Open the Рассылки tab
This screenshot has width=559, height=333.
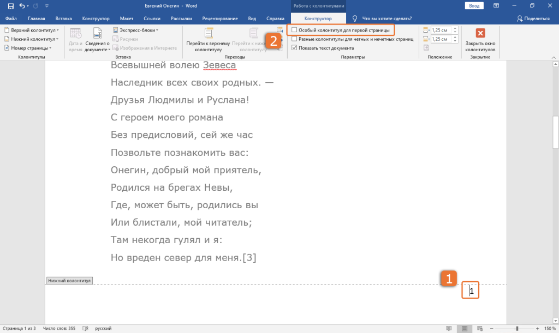point(181,19)
